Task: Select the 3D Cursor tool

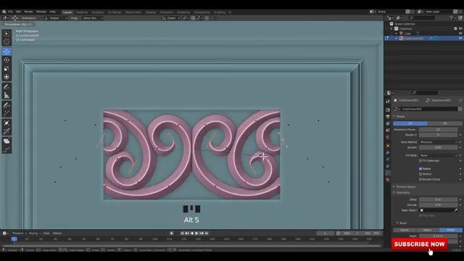Action: point(7,42)
